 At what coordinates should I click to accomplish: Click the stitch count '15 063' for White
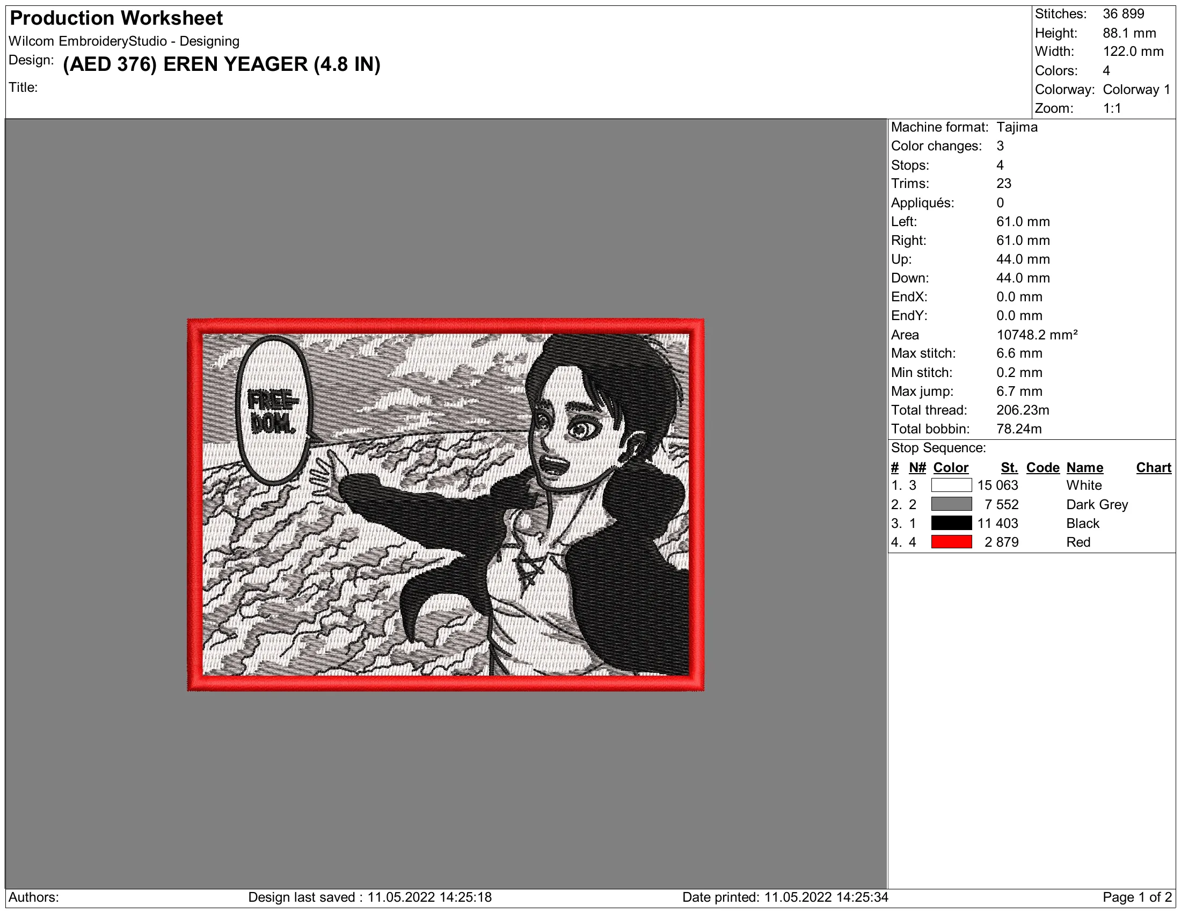pos(998,485)
